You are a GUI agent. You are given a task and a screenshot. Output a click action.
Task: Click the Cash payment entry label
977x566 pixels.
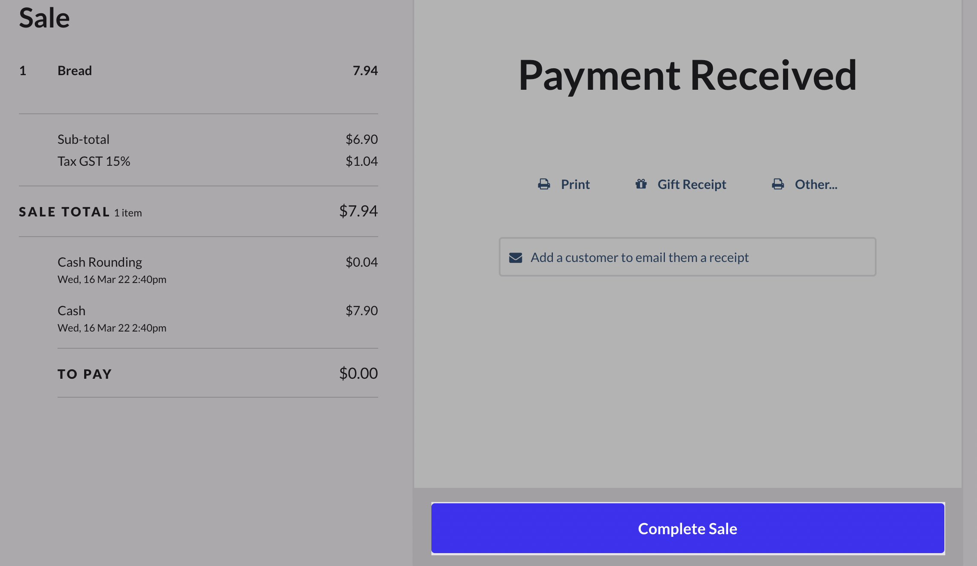coord(71,310)
